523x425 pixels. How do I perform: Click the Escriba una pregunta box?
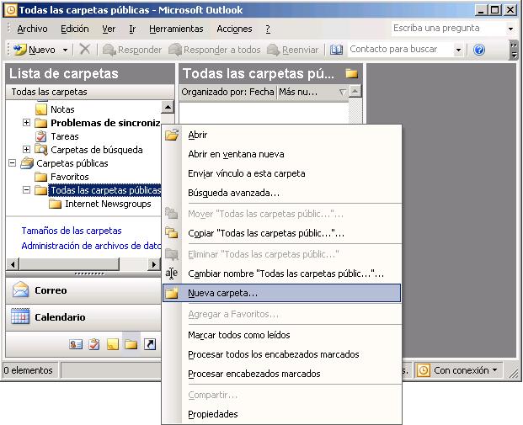coord(448,29)
